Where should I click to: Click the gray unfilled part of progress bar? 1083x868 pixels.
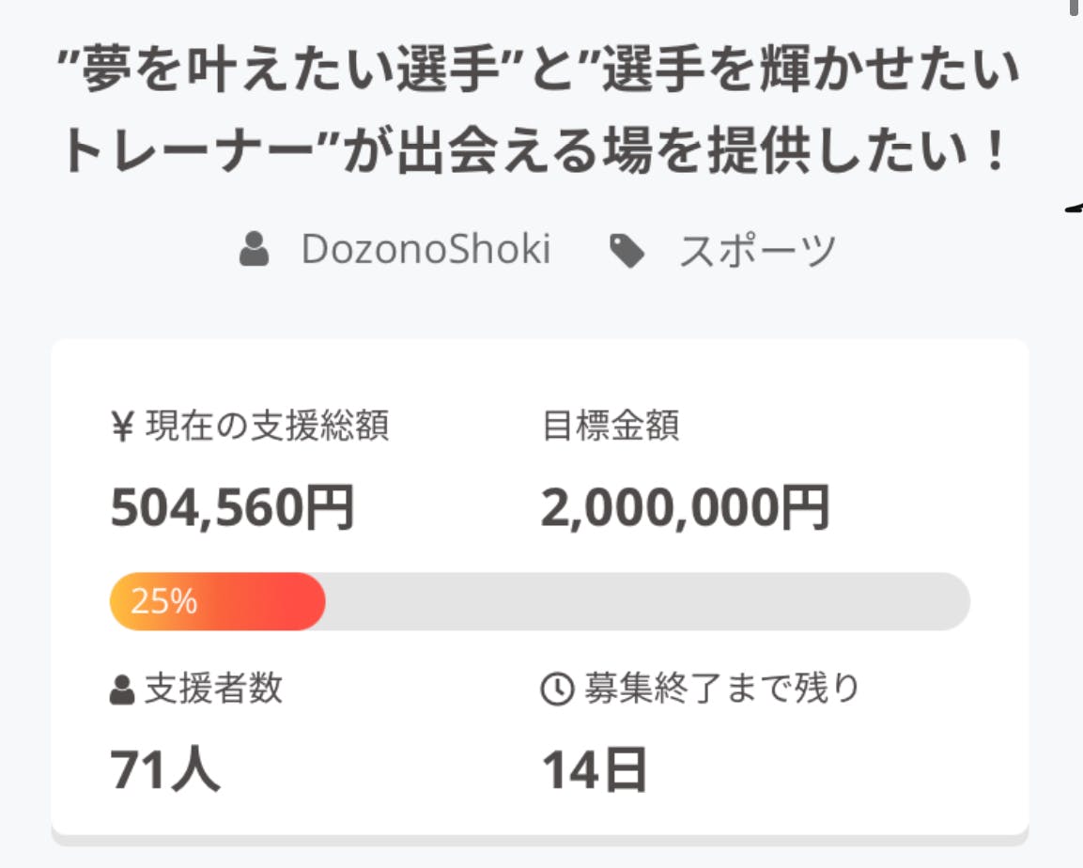[646, 601]
